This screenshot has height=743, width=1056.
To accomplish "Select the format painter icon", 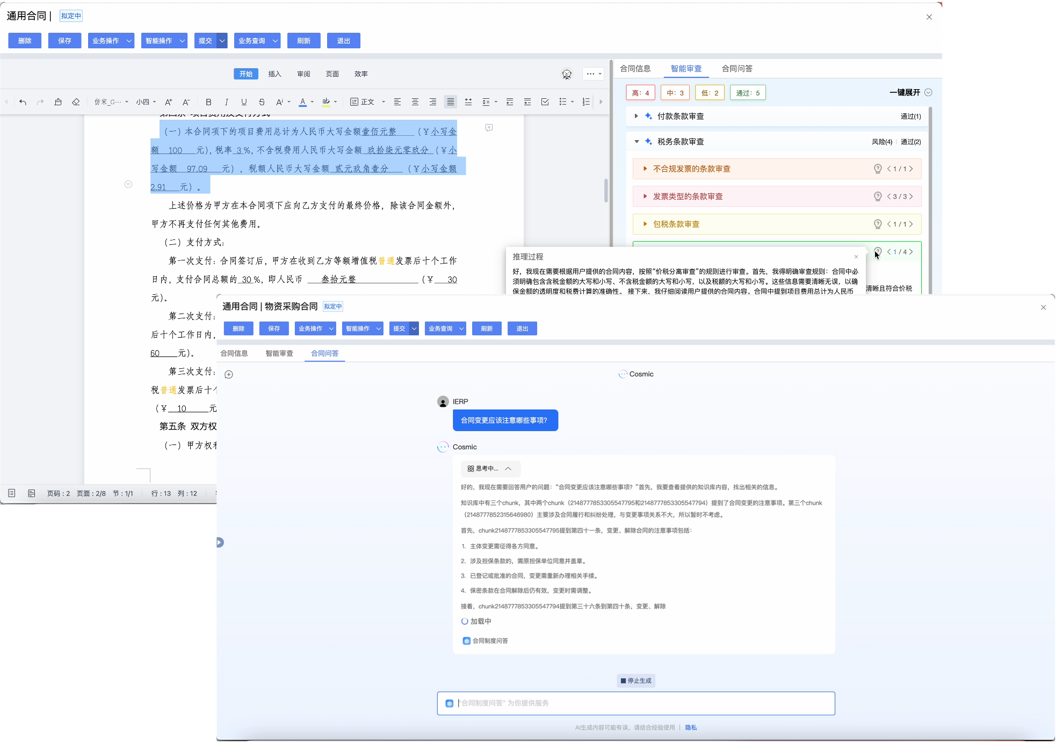I will pyautogui.click(x=58, y=102).
